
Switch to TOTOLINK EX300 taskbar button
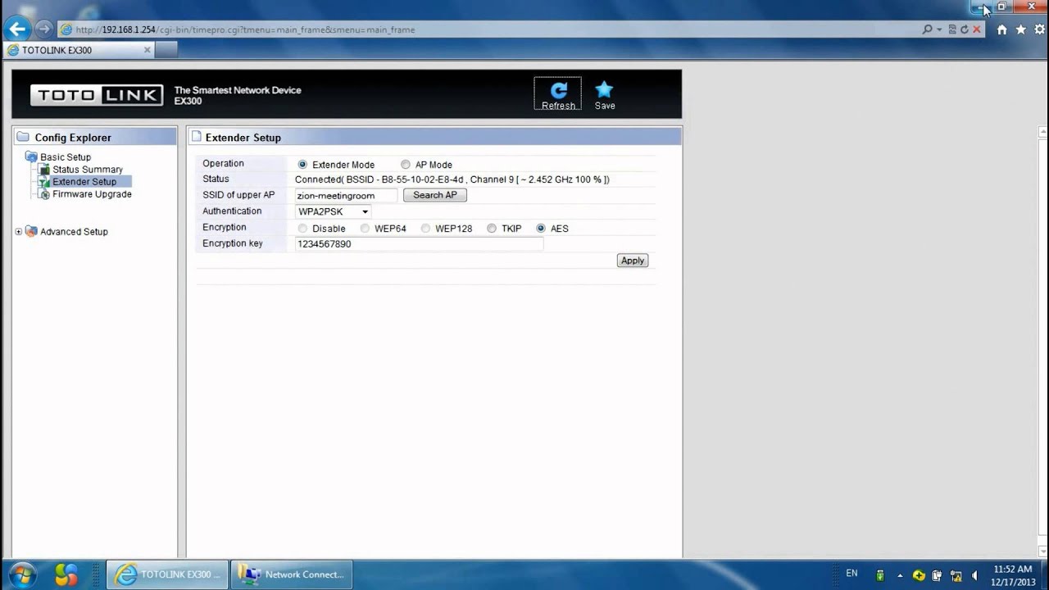coord(168,574)
